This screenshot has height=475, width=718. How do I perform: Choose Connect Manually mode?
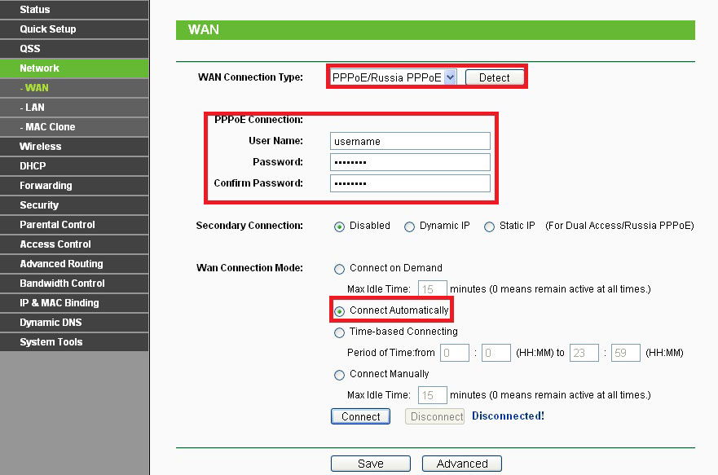point(339,376)
